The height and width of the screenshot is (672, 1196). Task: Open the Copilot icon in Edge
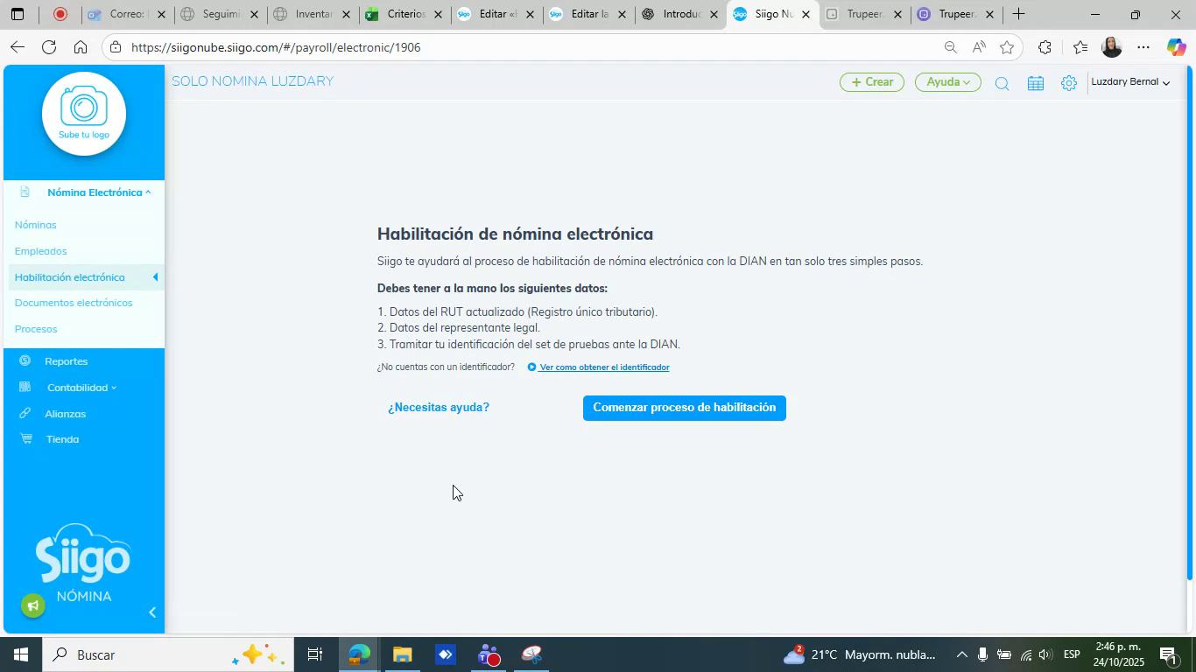[1176, 47]
